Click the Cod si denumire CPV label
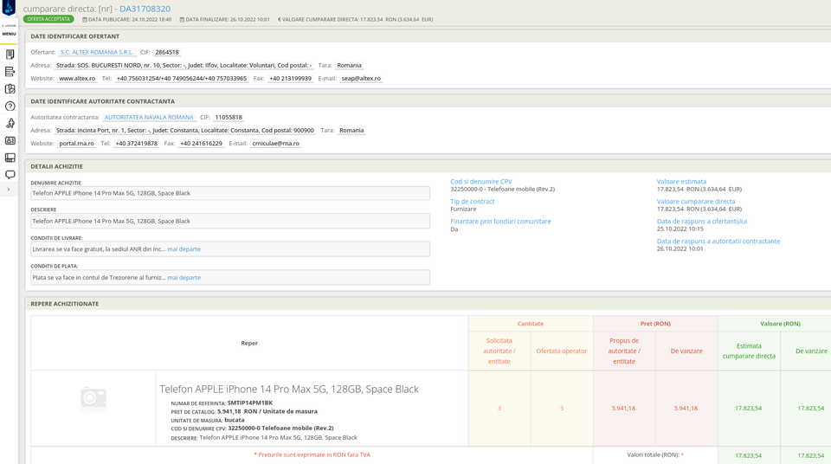The width and height of the screenshot is (831, 464). (481, 181)
